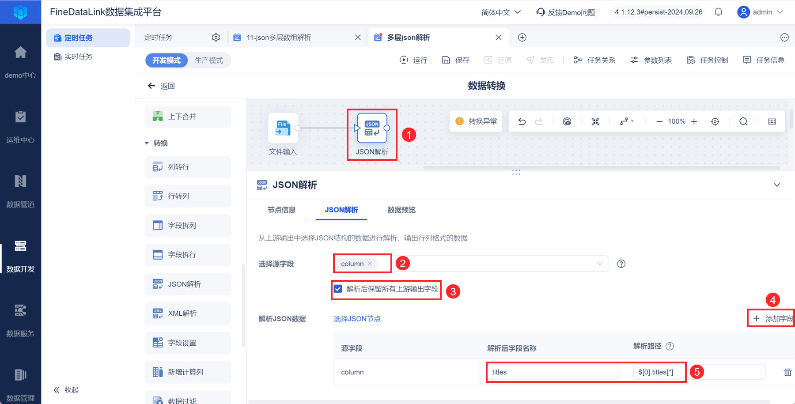The image size is (795, 404).
Task: Click the FineDataLink logo icon
Action: point(20,12)
